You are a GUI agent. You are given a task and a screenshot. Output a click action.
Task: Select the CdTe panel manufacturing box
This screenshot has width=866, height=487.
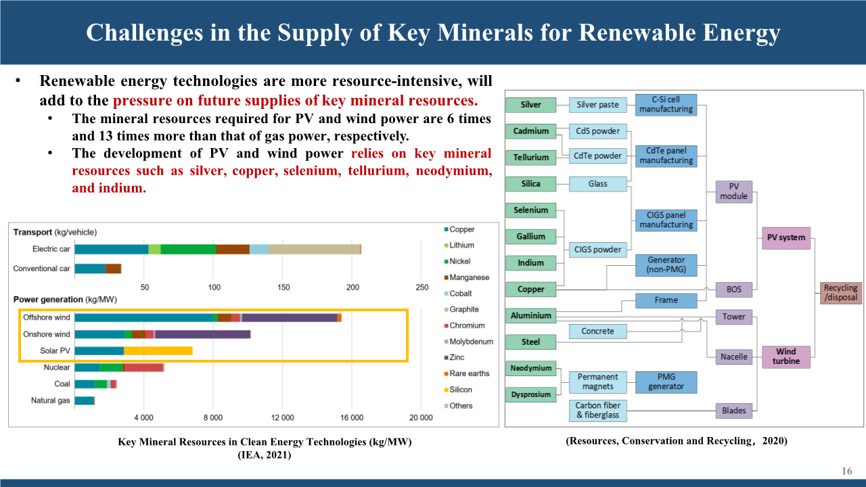666,156
